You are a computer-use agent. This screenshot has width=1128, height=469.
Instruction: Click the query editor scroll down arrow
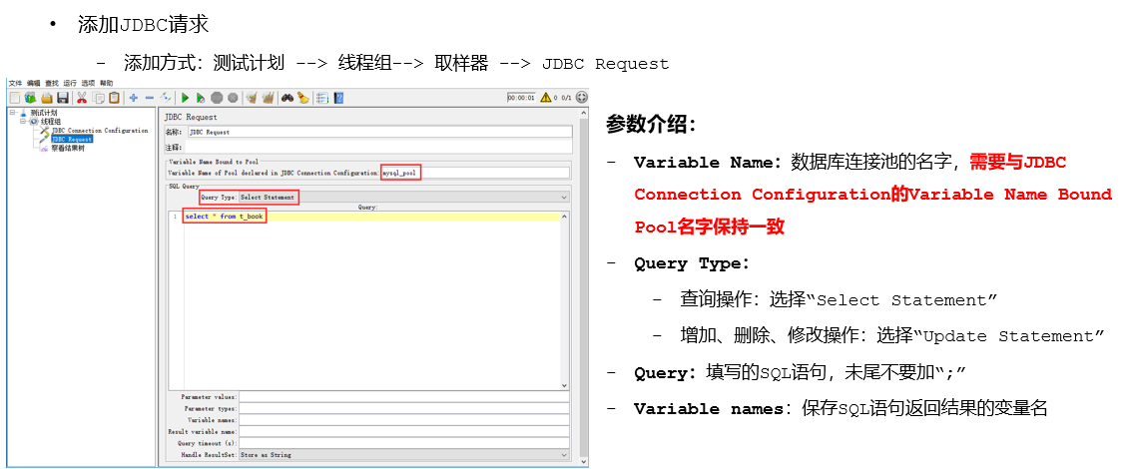(x=565, y=385)
